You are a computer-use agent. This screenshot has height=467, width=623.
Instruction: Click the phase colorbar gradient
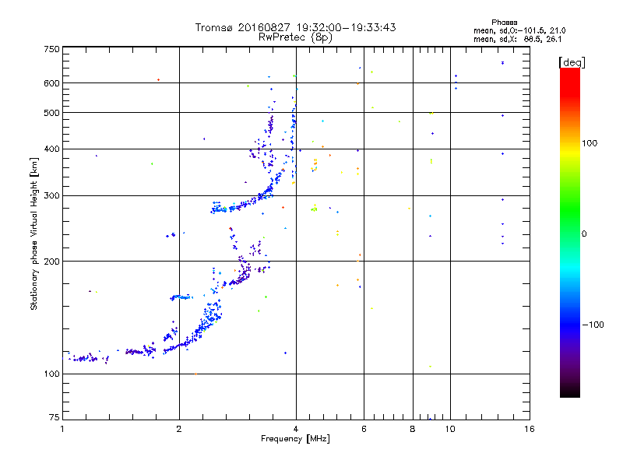pos(570,232)
